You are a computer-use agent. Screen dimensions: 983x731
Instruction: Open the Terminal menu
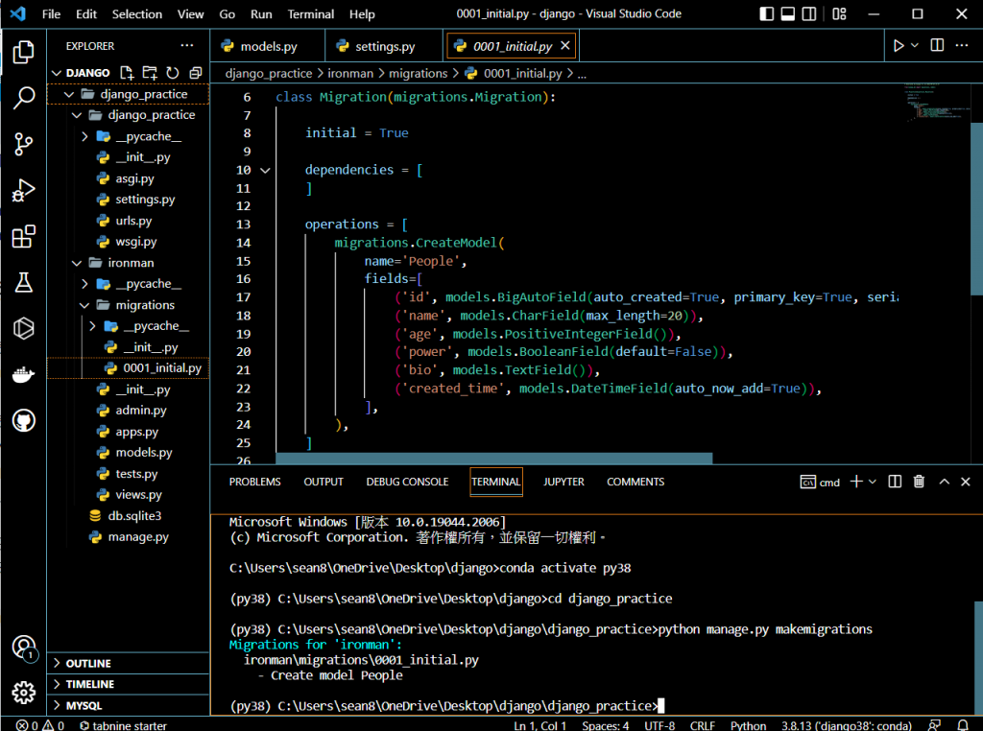tap(311, 14)
